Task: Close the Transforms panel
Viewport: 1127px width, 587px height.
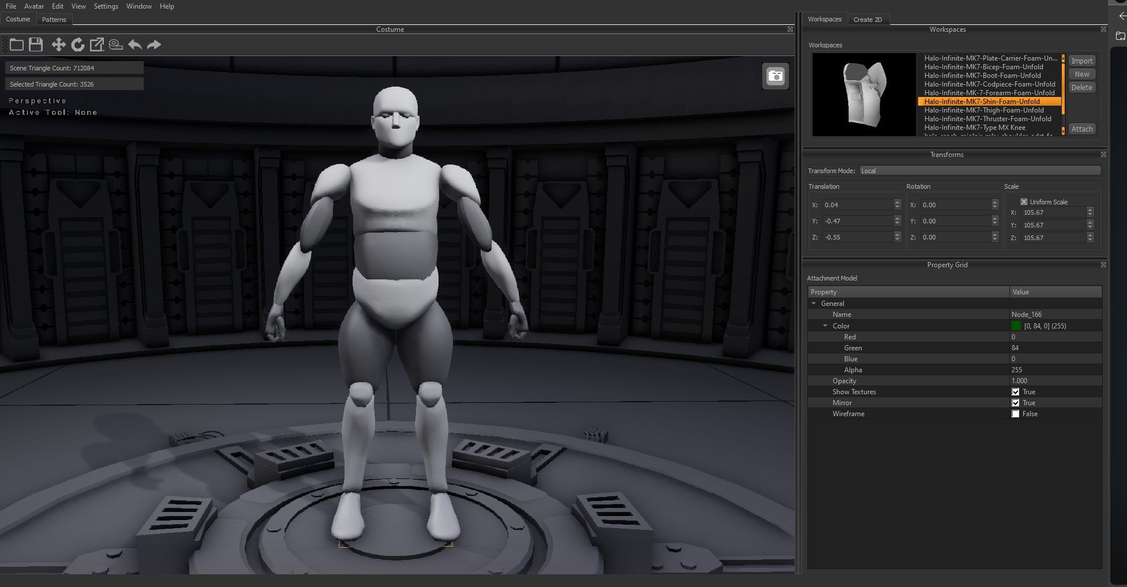Action: (1103, 154)
